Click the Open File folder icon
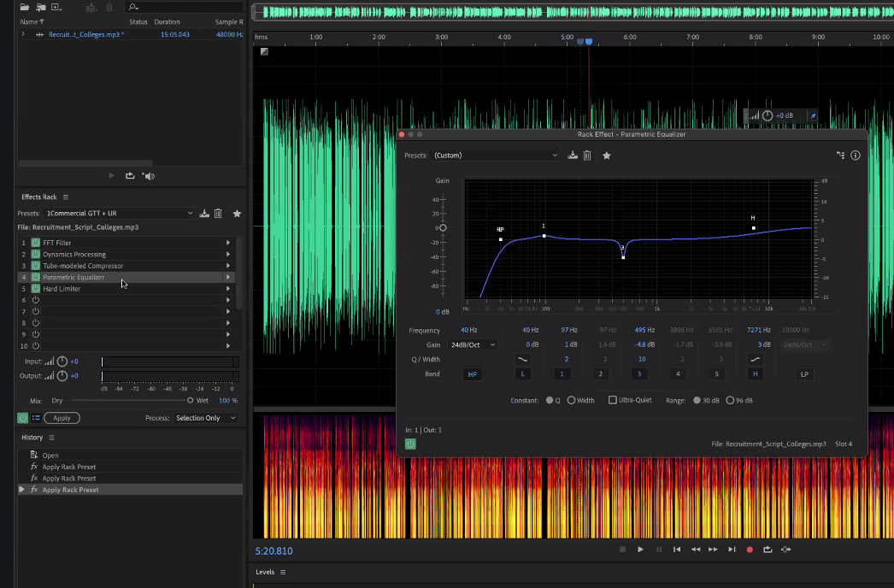 point(25,8)
